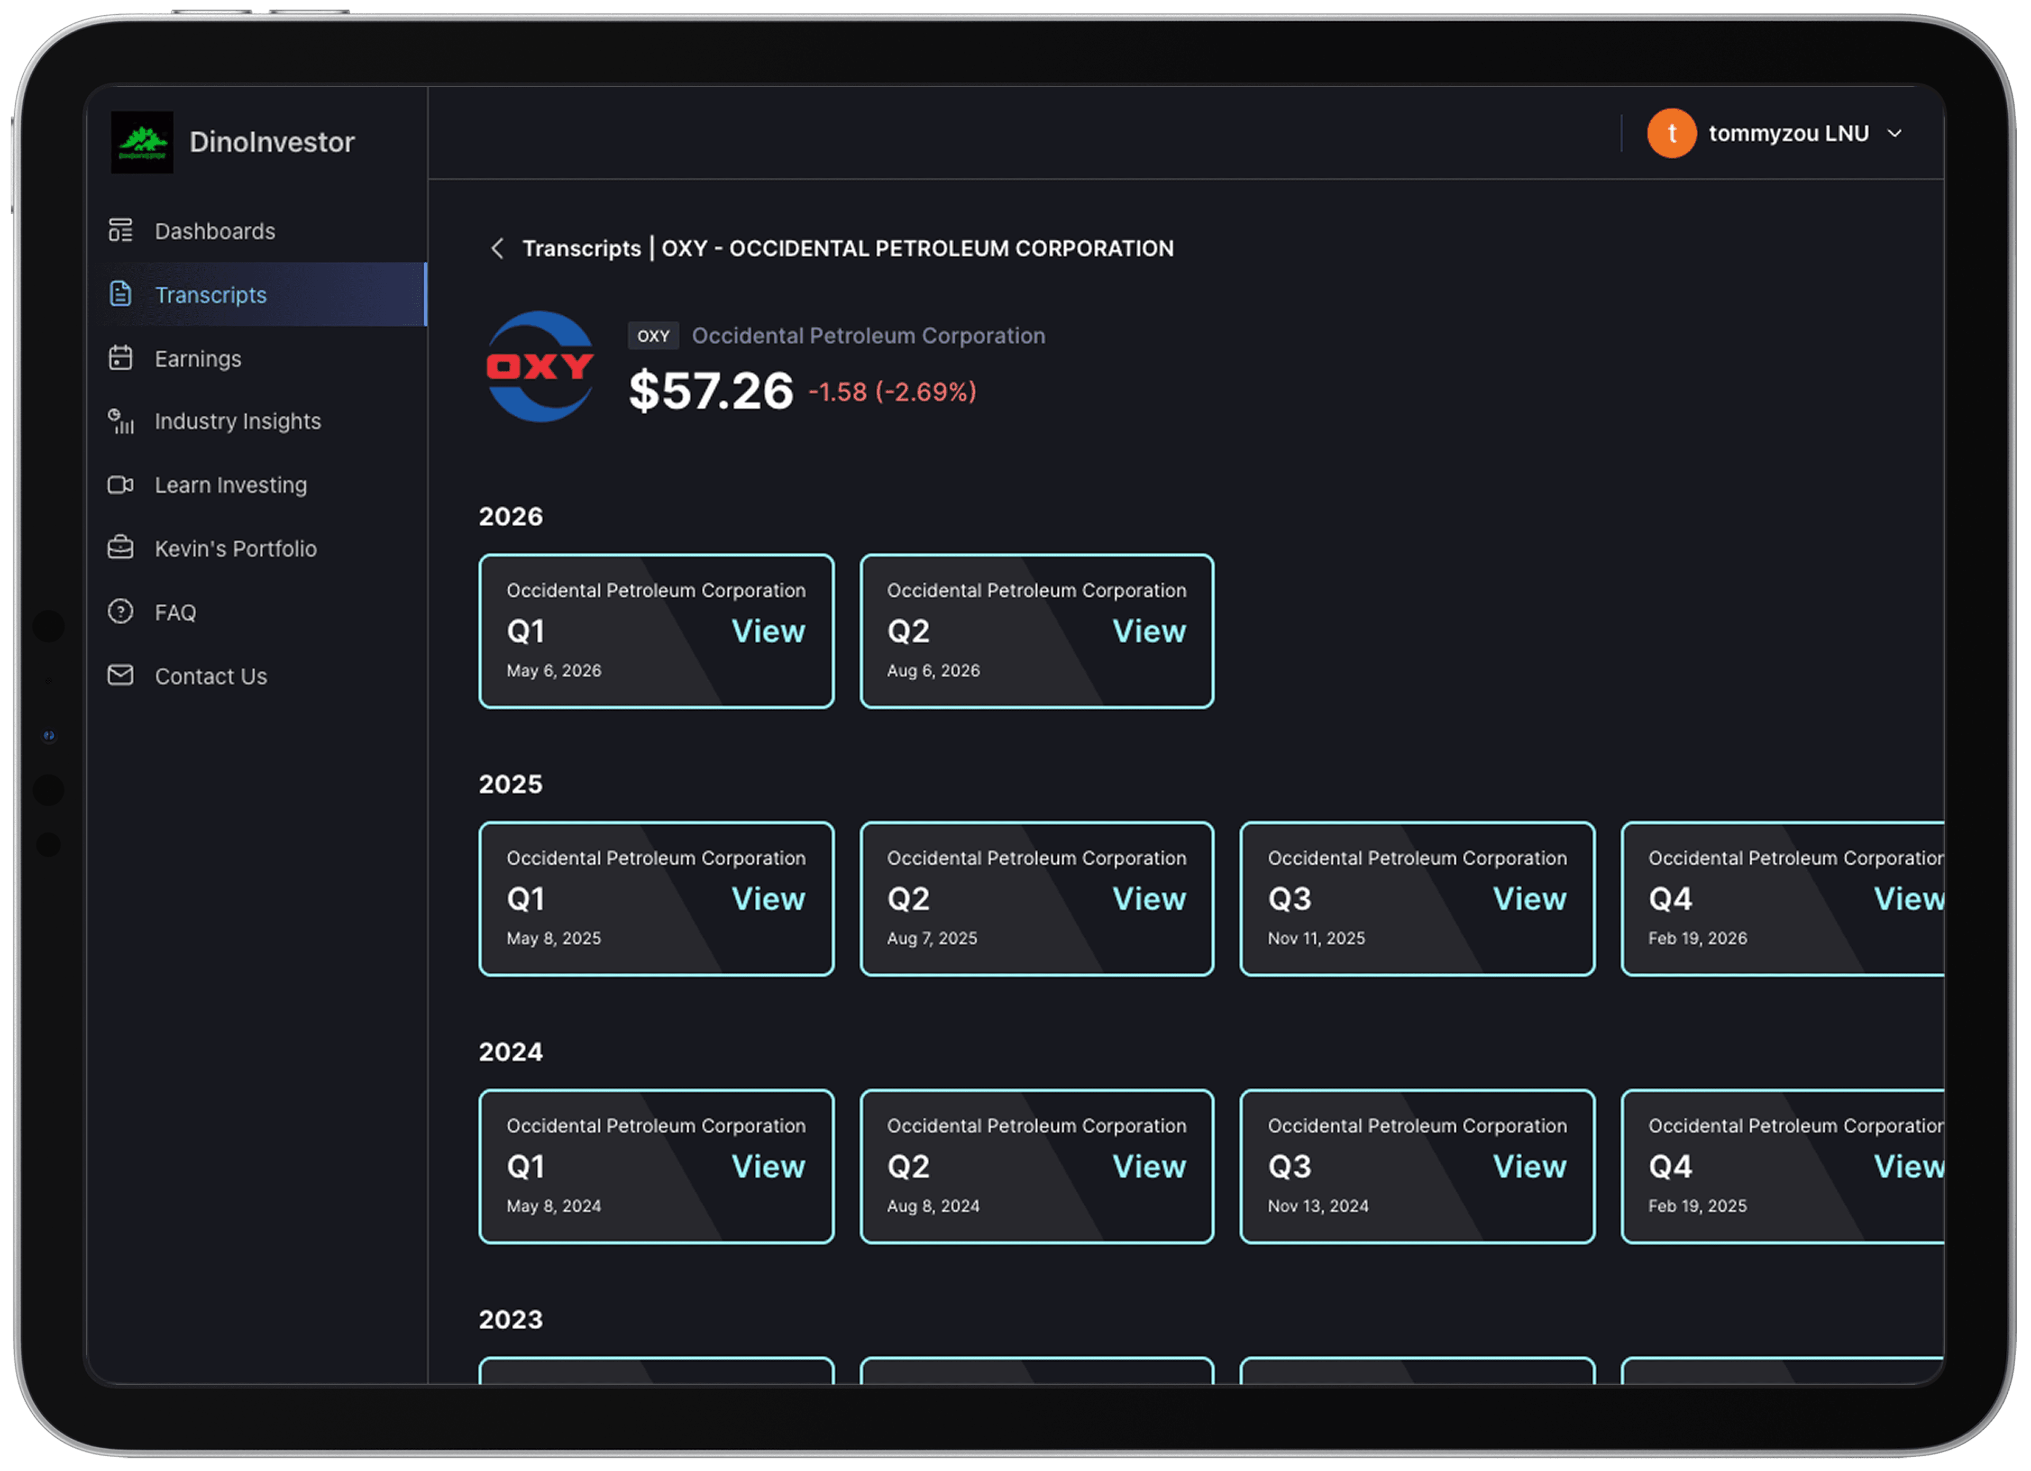View the Q1 transcript dated May 8, 2024

pyautogui.click(x=769, y=1167)
